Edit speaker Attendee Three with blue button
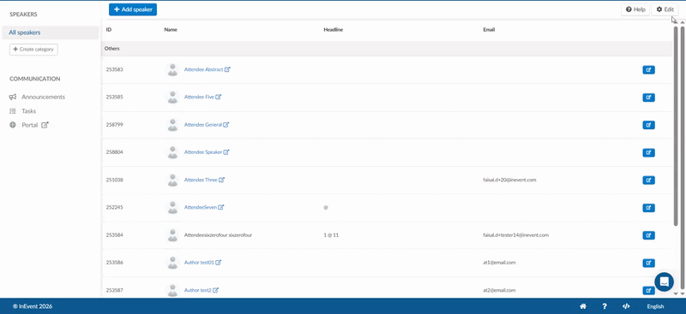The image size is (686, 314). click(648, 180)
